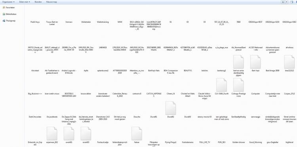Viewport: 297px width, 147px height.
Task: Open the Organiseren dropdown menu
Action: [8, 2]
